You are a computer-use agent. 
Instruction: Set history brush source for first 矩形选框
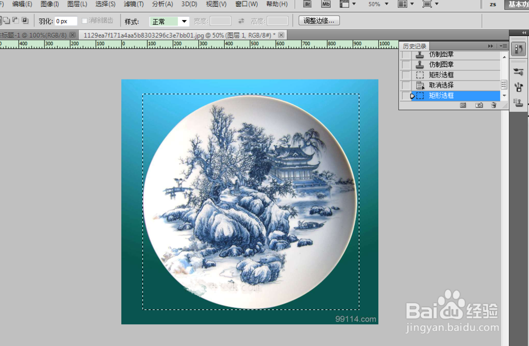406,75
